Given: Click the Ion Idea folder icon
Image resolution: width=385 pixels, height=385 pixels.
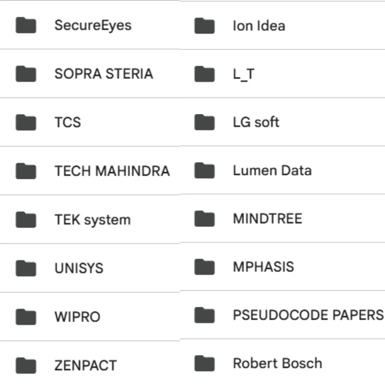Looking at the screenshot, I should (204, 26).
